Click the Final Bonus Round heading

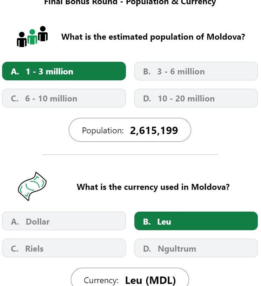(130, 2)
